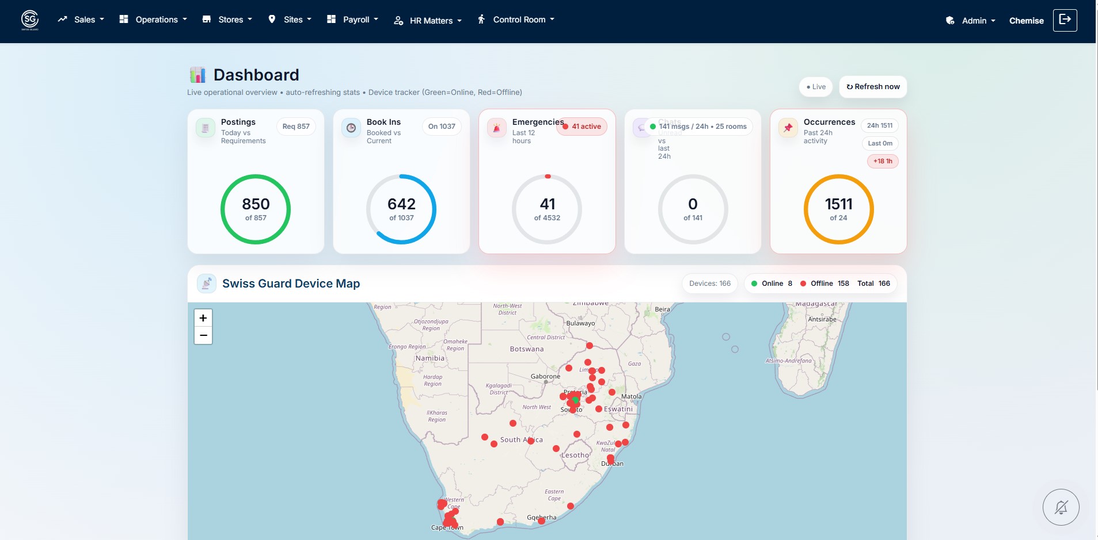Image resolution: width=1098 pixels, height=540 pixels.
Task: Toggle the Live status indicator
Action: pos(815,87)
